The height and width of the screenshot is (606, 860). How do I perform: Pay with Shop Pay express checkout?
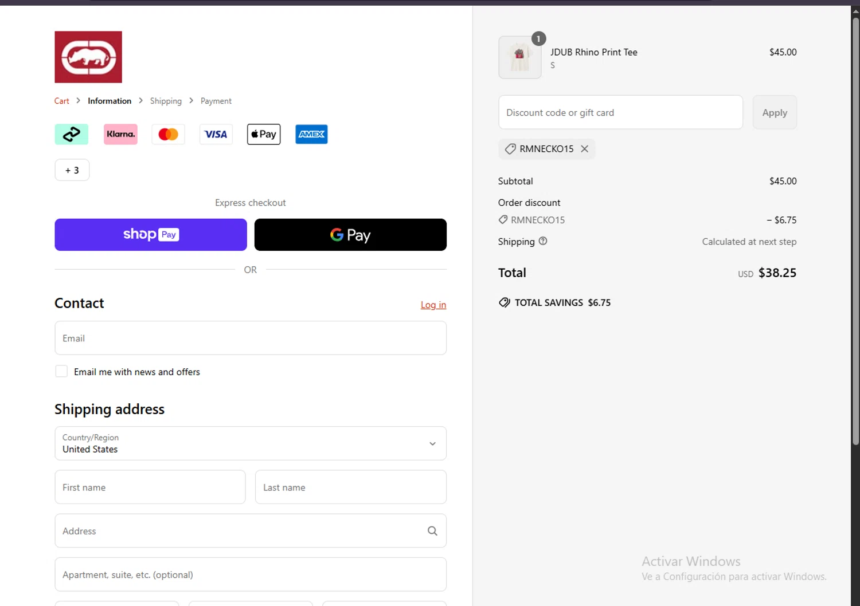pyautogui.click(x=151, y=235)
